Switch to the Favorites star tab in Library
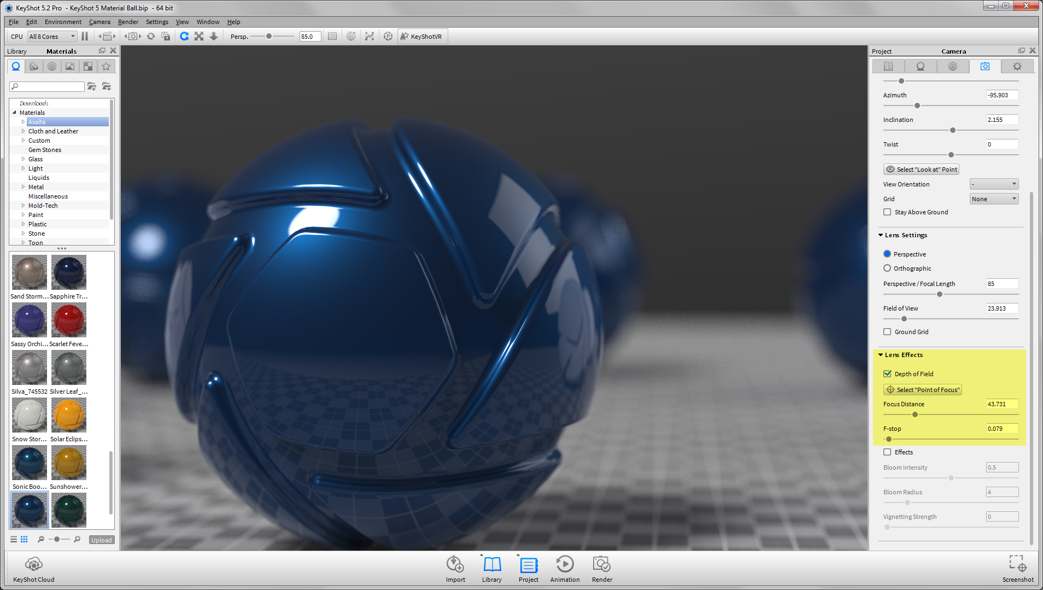 tap(106, 66)
